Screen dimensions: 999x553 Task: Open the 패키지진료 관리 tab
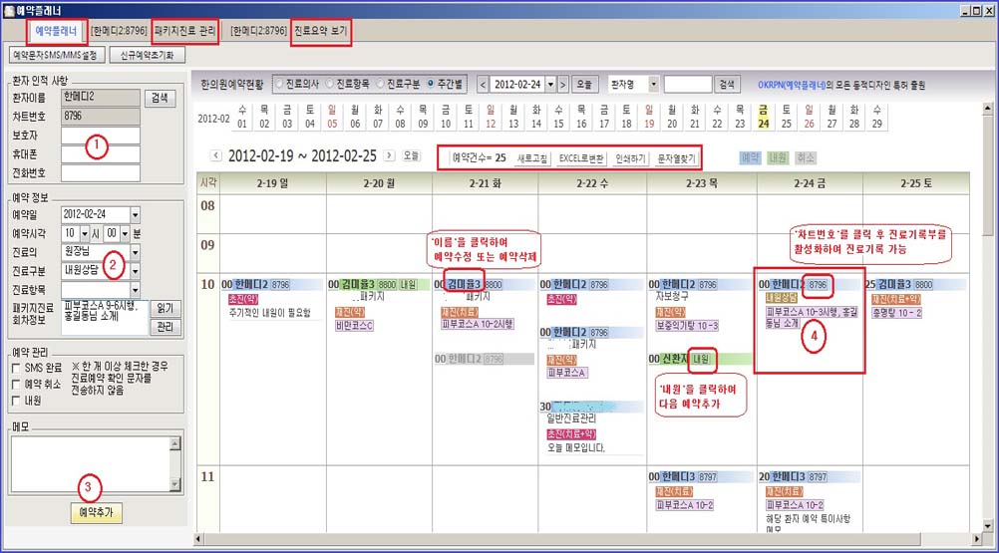pyautogui.click(x=185, y=31)
